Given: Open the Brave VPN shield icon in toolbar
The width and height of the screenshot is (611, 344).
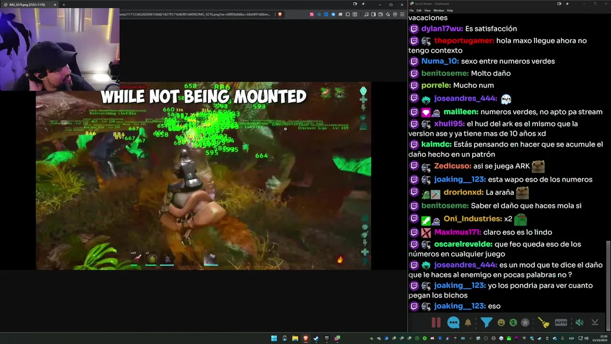Looking at the screenshot, I should point(395,14).
